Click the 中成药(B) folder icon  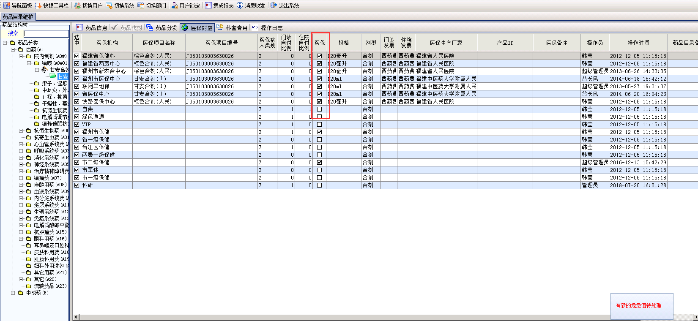tap(21, 293)
